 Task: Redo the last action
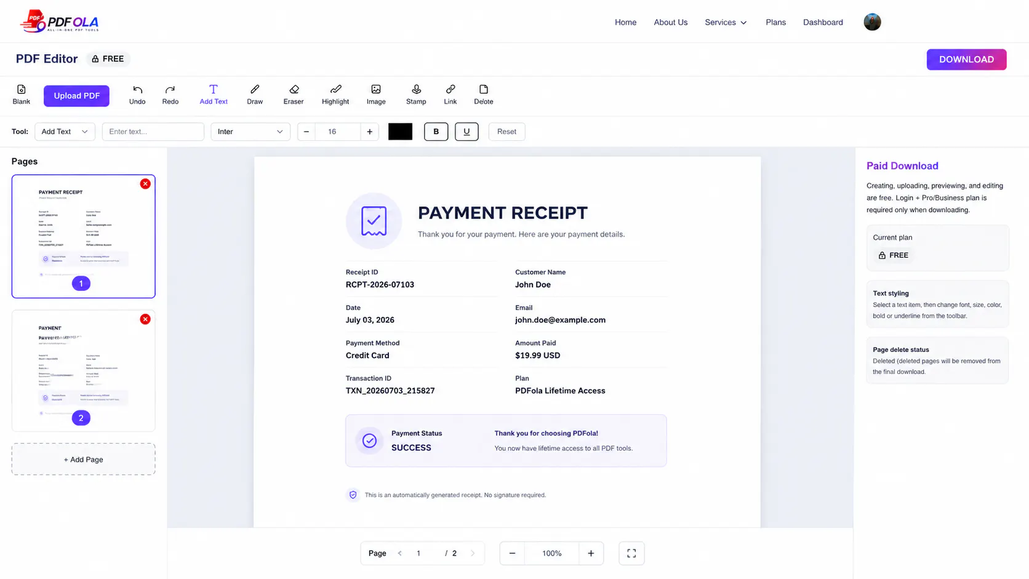point(170,95)
